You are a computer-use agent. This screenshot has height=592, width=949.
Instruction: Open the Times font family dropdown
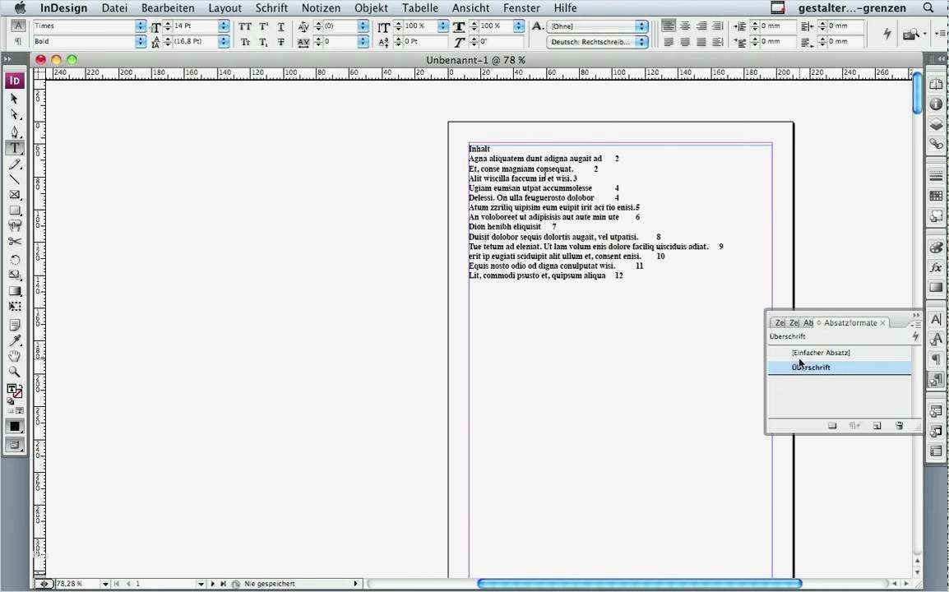(138, 25)
